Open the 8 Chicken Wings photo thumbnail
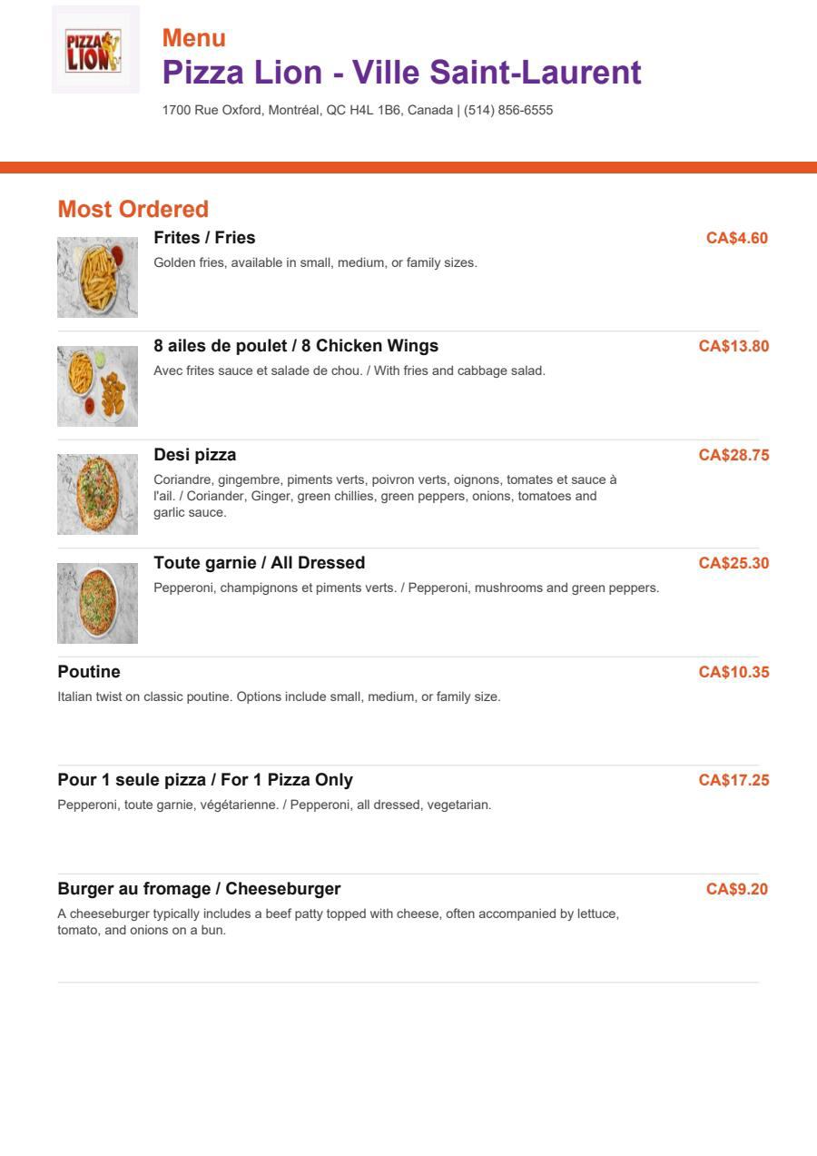 (x=97, y=386)
